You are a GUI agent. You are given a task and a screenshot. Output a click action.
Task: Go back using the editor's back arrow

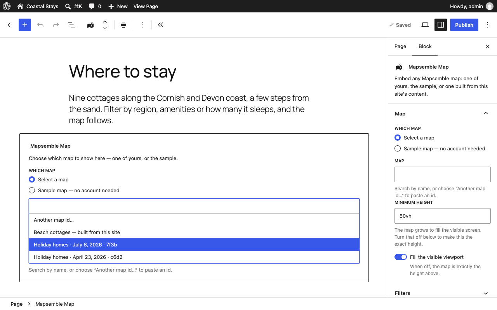tap(9, 25)
